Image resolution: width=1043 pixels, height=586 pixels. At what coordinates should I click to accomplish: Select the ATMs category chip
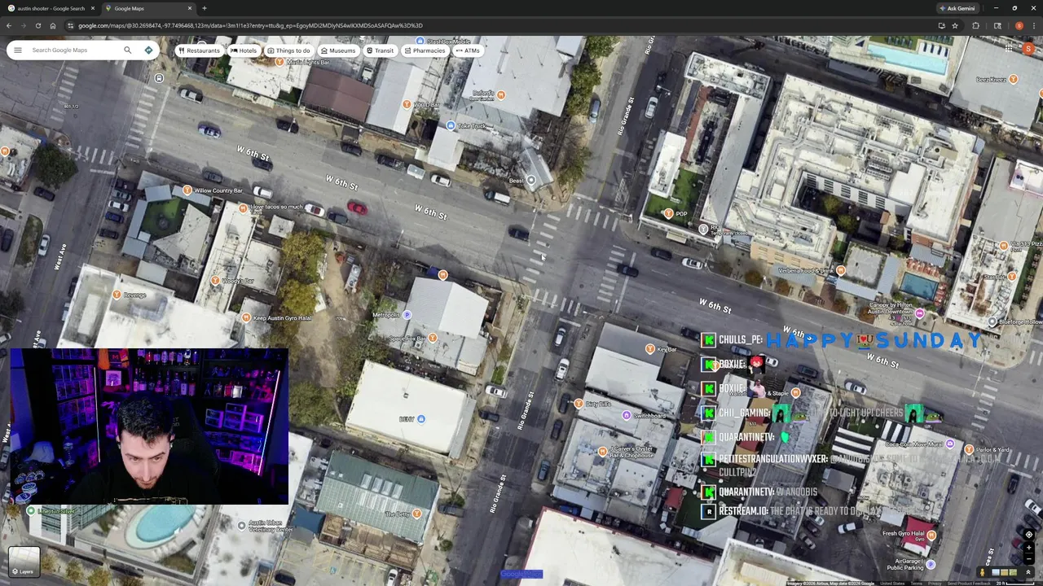tap(467, 50)
